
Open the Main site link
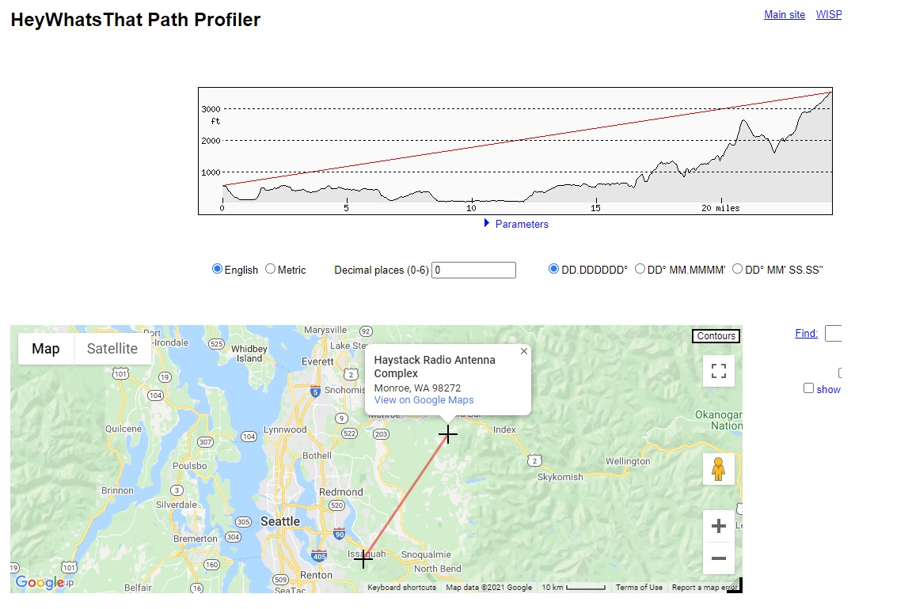click(785, 14)
